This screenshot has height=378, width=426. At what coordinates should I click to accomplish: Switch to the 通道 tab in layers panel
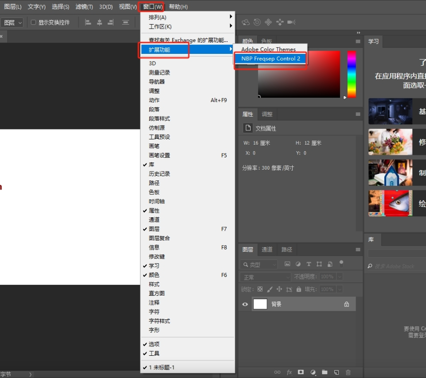tap(267, 249)
